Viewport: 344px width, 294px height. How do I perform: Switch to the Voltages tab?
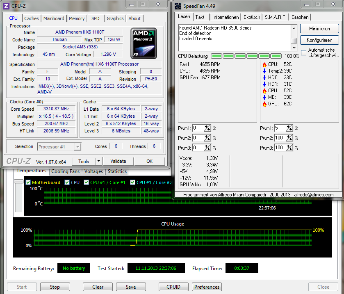pos(93,171)
